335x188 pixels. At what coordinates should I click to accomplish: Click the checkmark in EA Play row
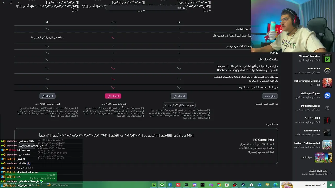[x=47, y=53]
